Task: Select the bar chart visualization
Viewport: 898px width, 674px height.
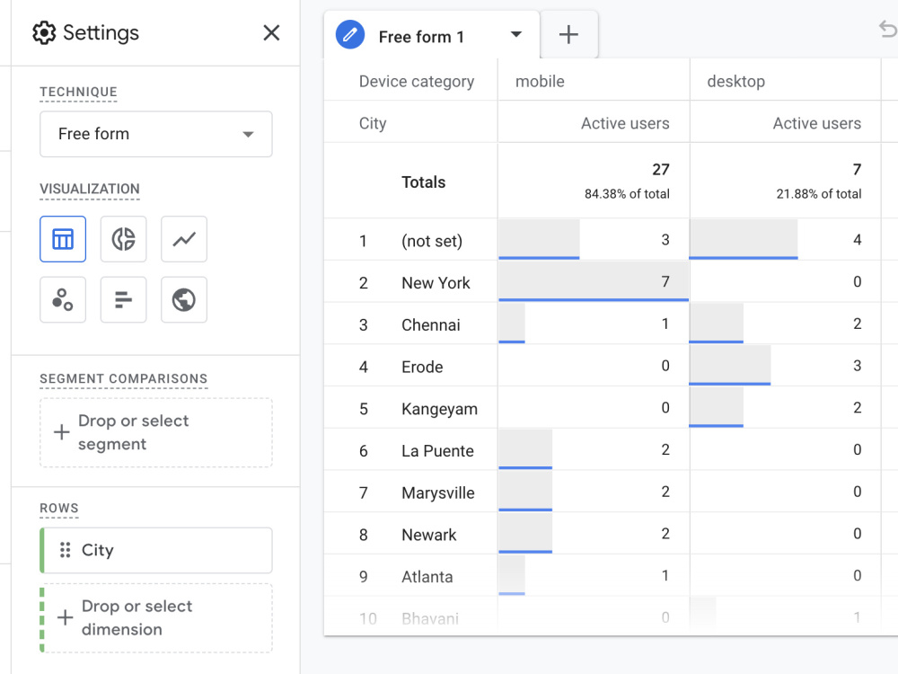Action: click(x=123, y=300)
